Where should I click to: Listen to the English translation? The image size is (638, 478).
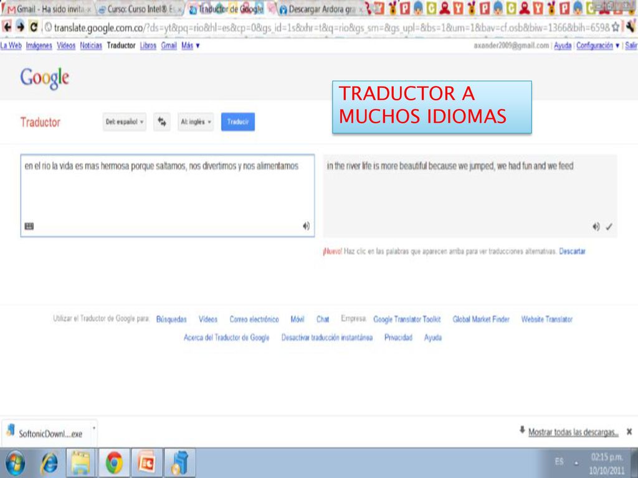596,227
